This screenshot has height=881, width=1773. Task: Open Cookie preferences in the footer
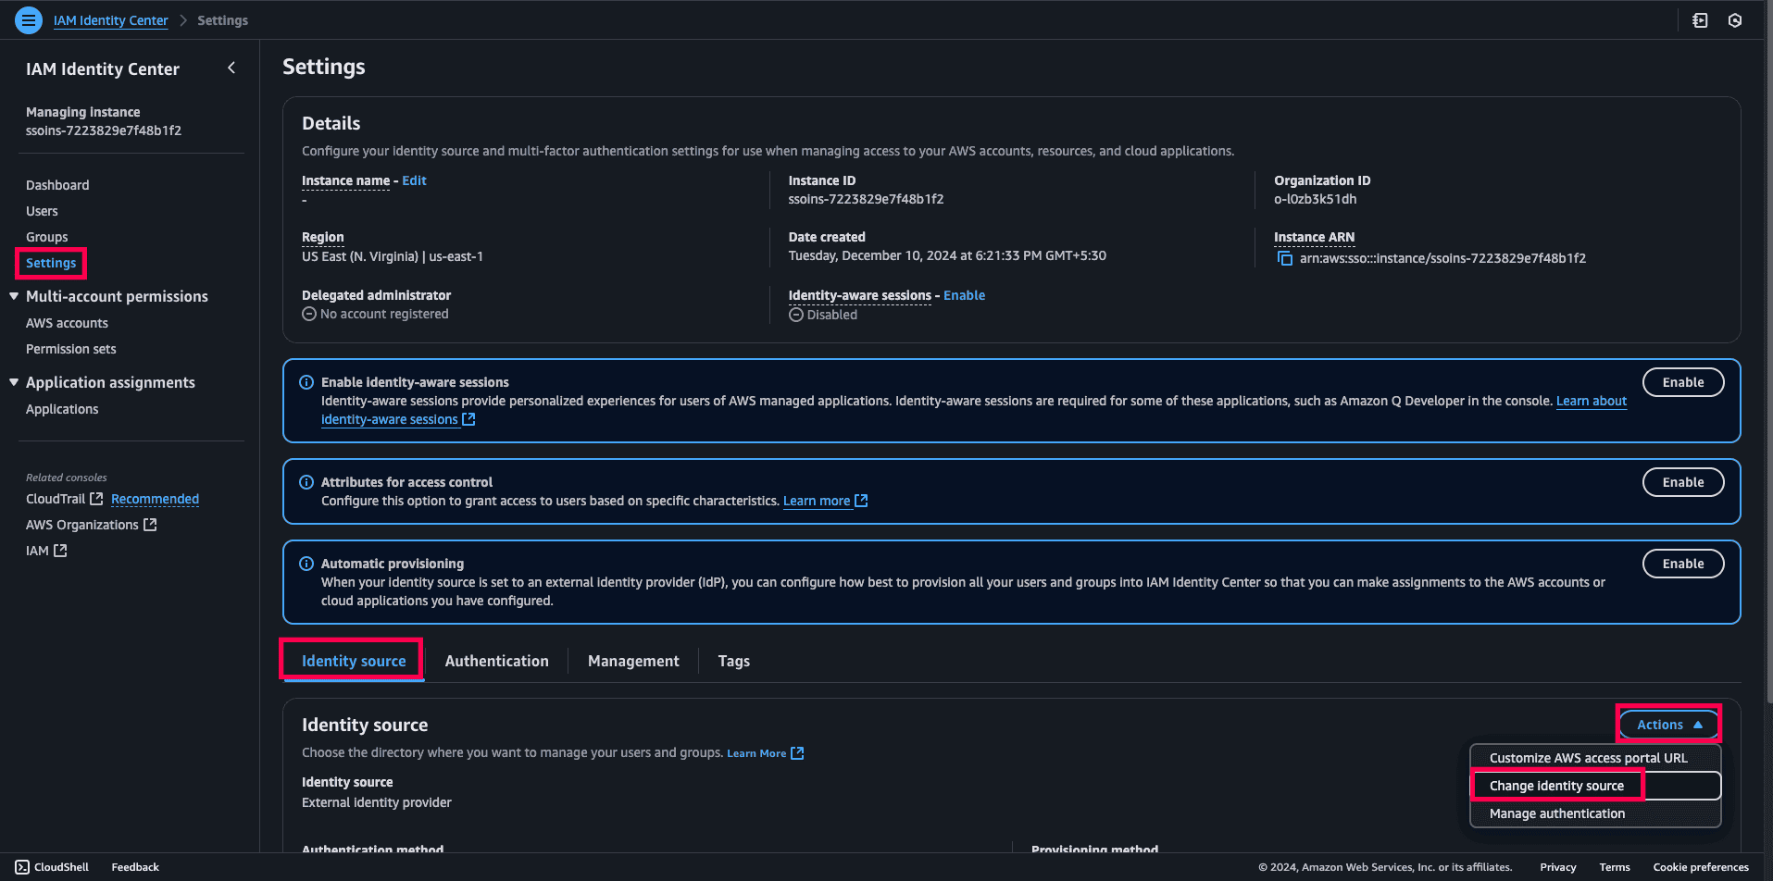(1699, 867)
